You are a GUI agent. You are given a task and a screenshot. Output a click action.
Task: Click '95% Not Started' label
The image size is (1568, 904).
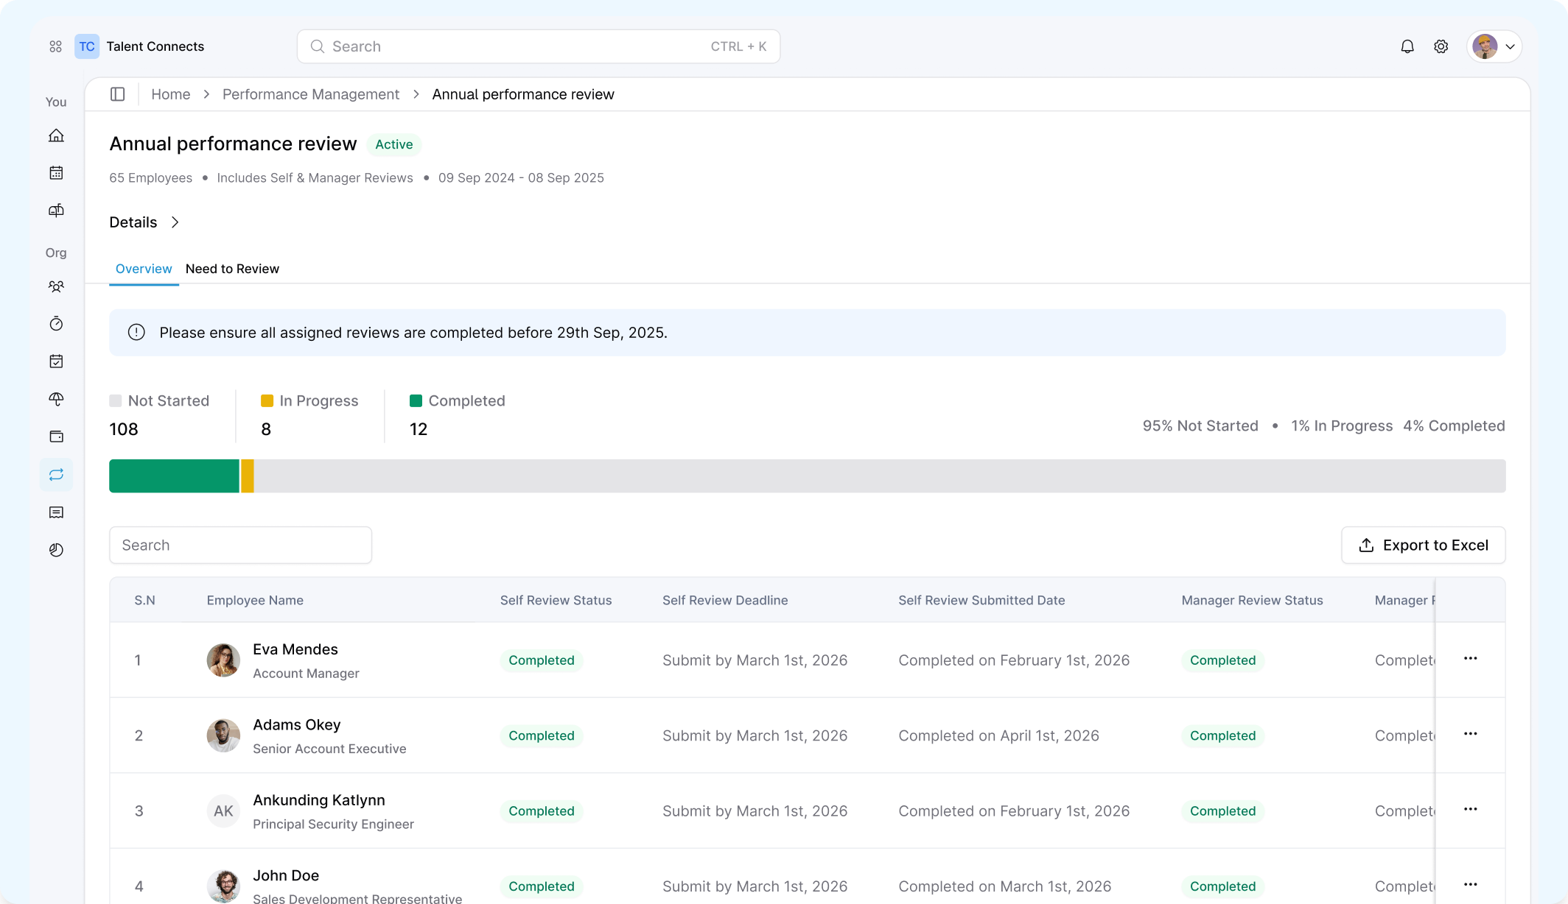pos(1200,426)
